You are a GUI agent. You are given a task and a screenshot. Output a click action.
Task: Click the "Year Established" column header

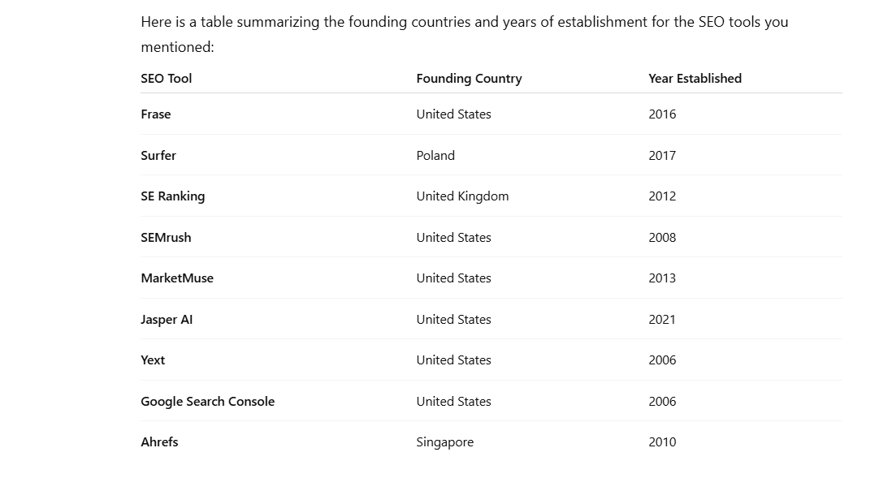[x=695, y=79]
